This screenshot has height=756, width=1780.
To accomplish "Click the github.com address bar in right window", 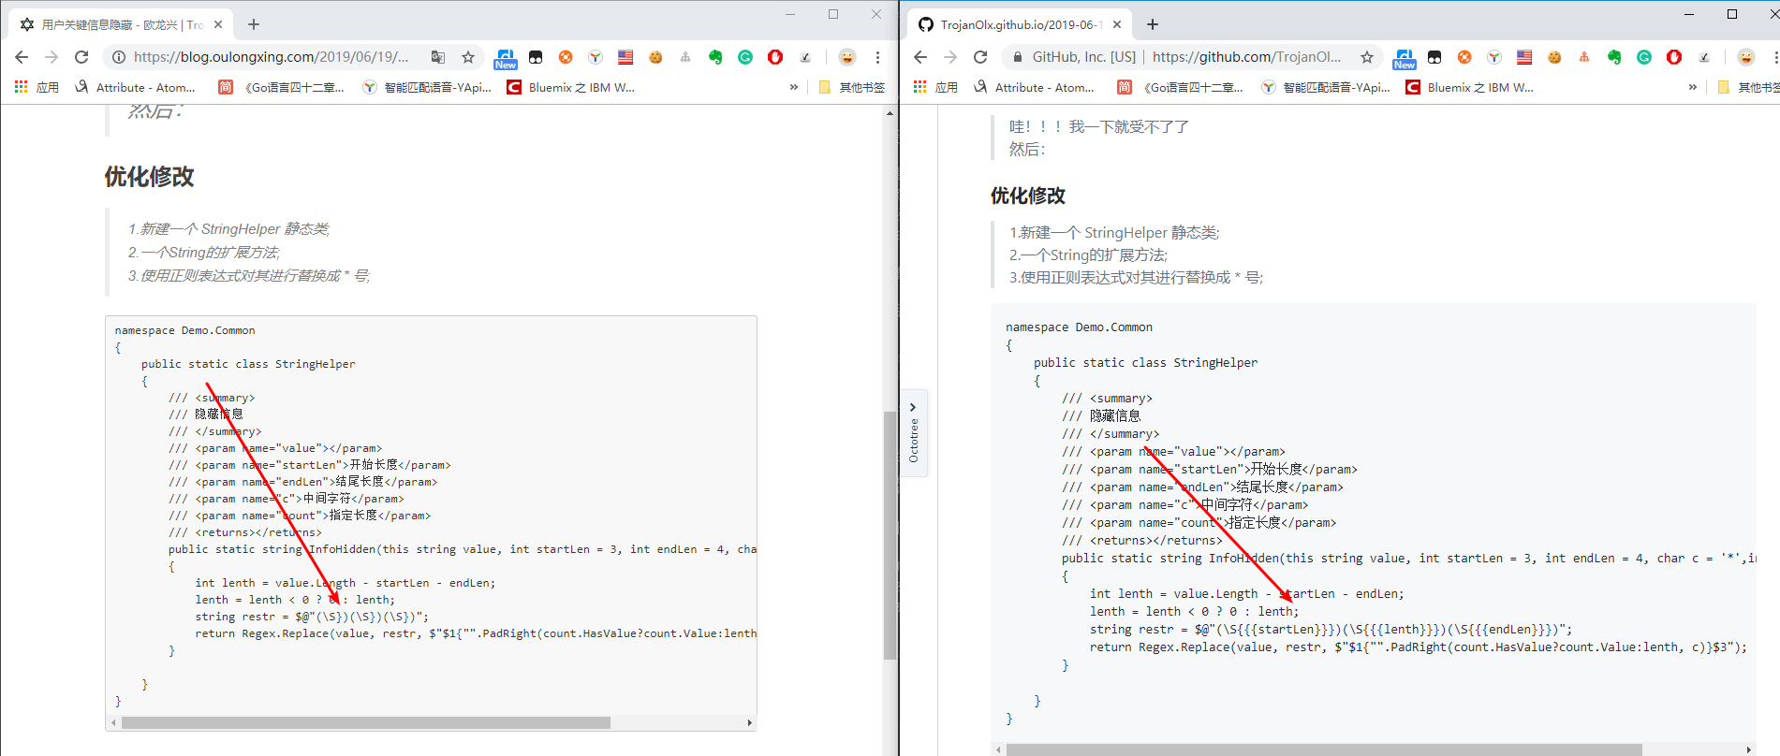I will click(x=1246, y=57).
